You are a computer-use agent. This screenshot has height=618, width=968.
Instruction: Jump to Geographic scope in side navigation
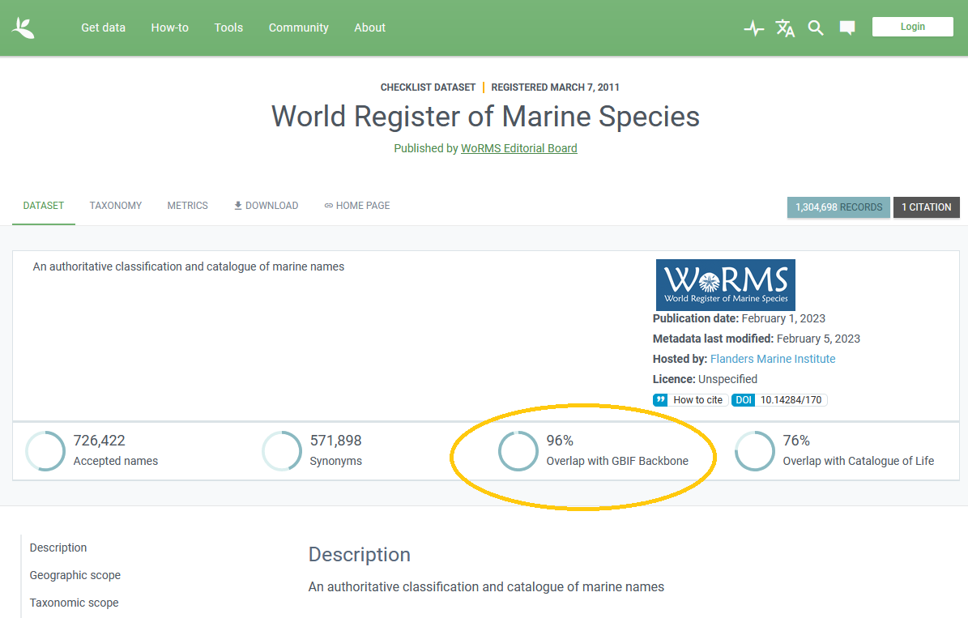coord(75,575)
